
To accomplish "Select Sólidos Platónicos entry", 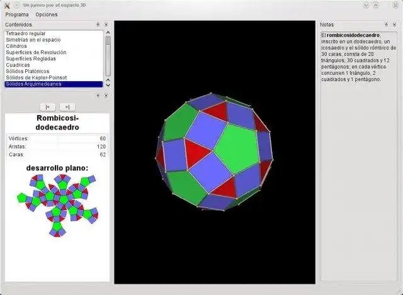I will [54, 71].
